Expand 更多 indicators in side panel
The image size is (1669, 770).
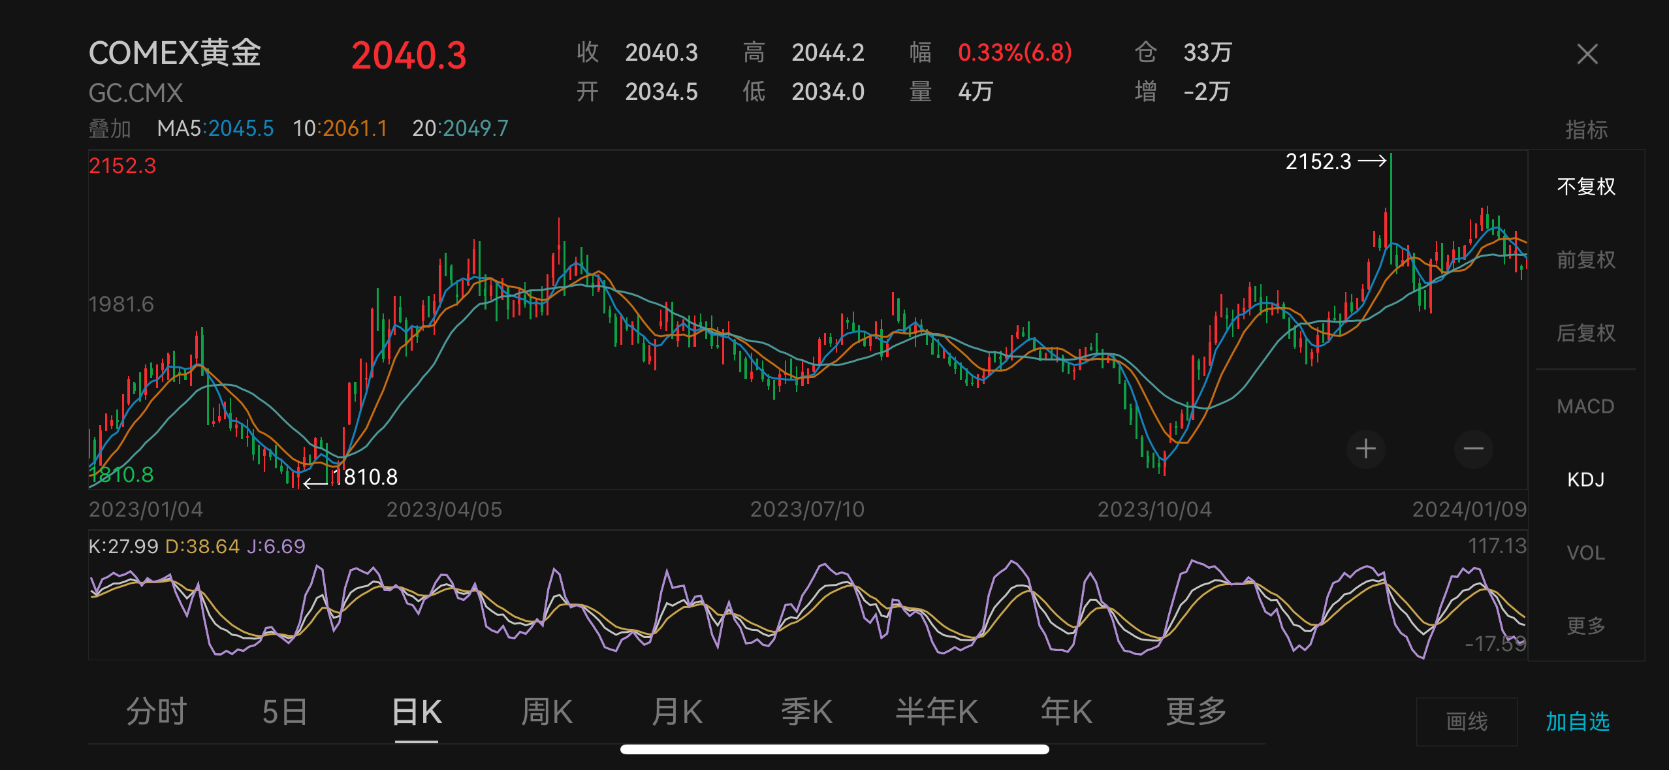pyautogui.click(x=1585, y=626)
